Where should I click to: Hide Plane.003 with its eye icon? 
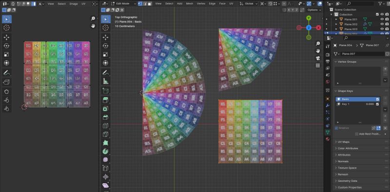coord(382,29)
